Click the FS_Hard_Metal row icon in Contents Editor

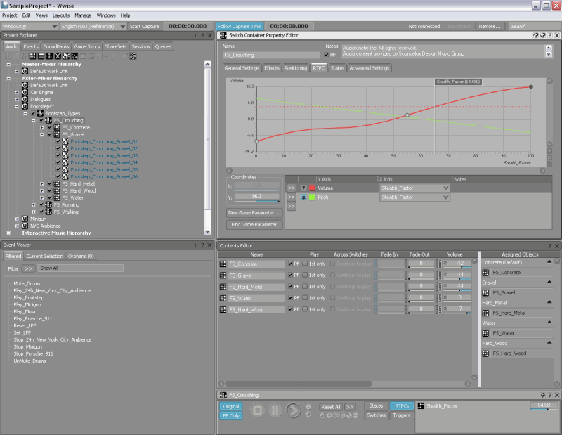coord(223,287)
